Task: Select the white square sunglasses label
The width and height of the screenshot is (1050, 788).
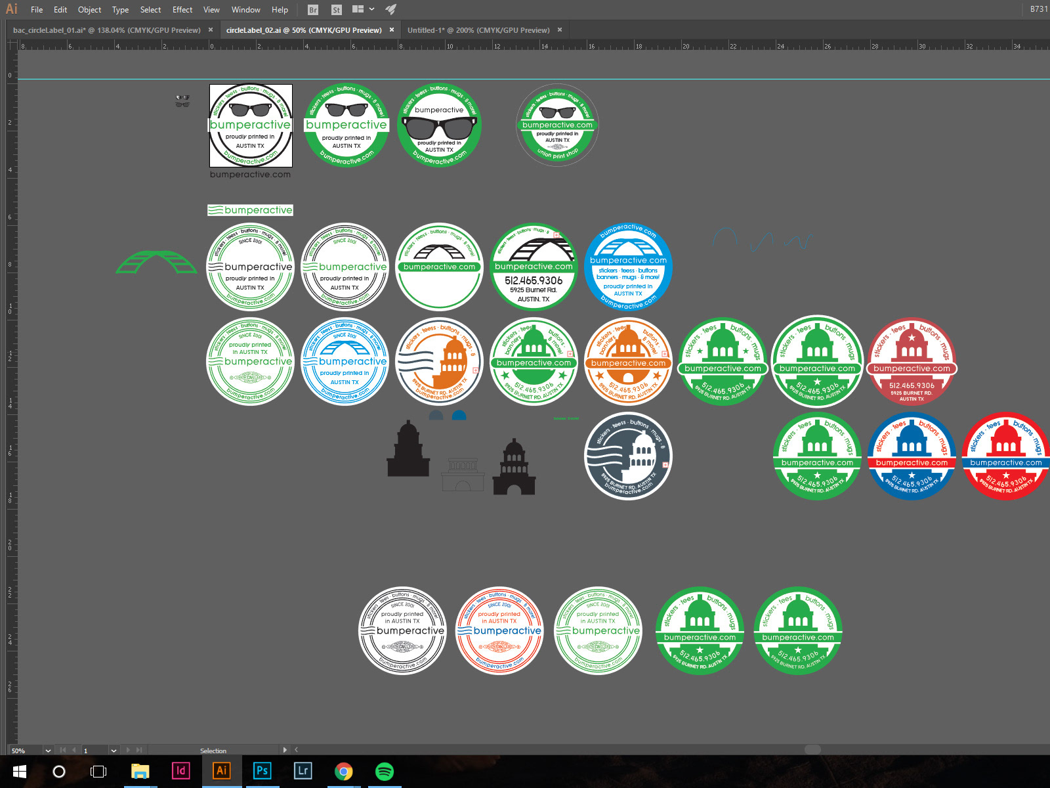Action: pos(251,125)
